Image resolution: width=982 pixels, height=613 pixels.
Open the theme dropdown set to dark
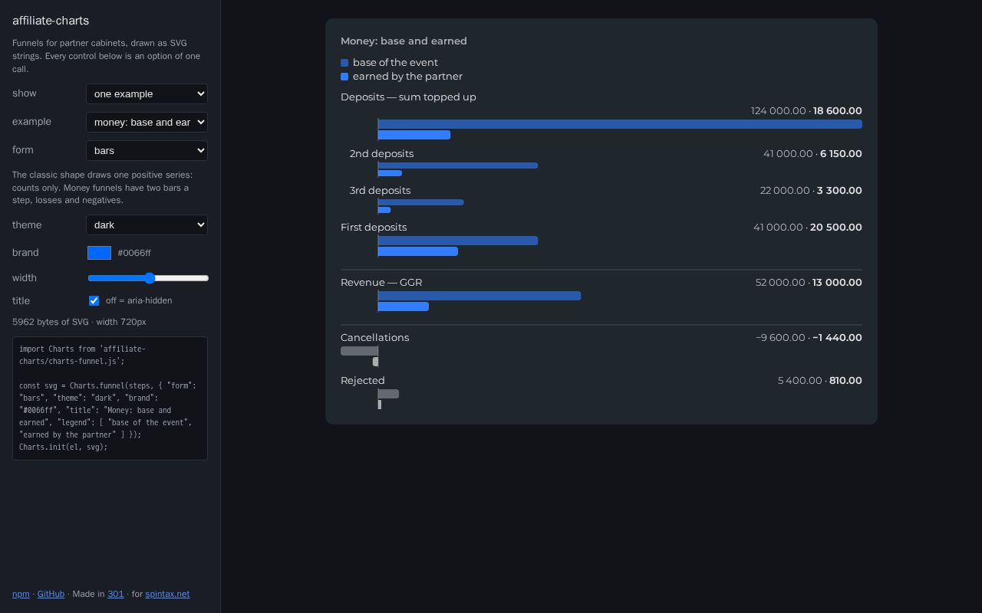(x=147, y=225)
